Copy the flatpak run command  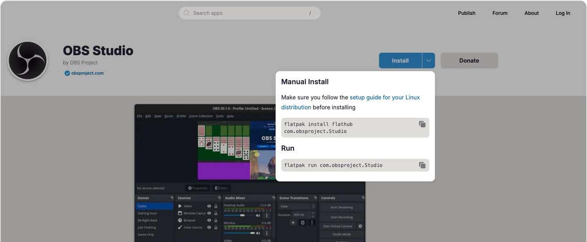(x=422, y=165)
